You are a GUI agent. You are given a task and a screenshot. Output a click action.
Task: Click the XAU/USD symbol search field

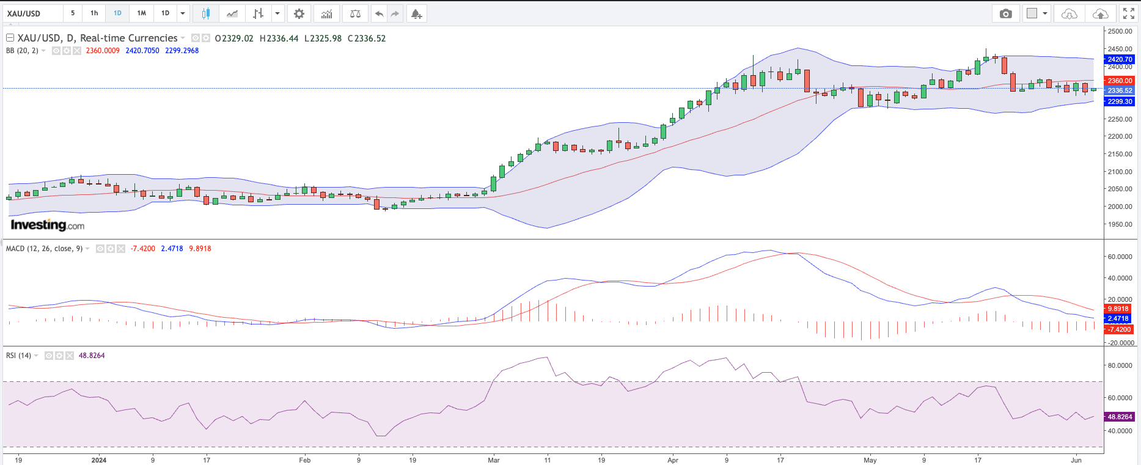[x=33, y=13]
